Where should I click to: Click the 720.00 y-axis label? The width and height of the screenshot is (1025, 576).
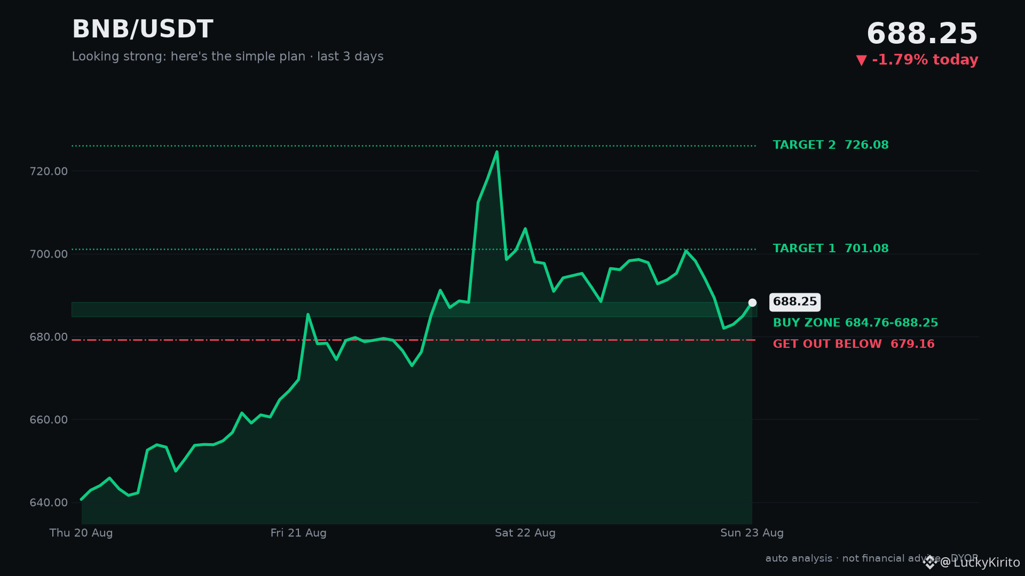49,171
